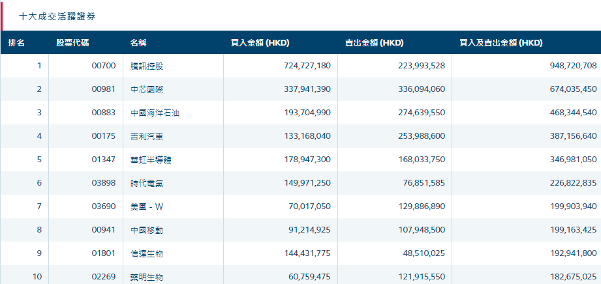Click sell amount 168,033,750
Viewport: 601px width, 284px height.
(x=422, y=159)
